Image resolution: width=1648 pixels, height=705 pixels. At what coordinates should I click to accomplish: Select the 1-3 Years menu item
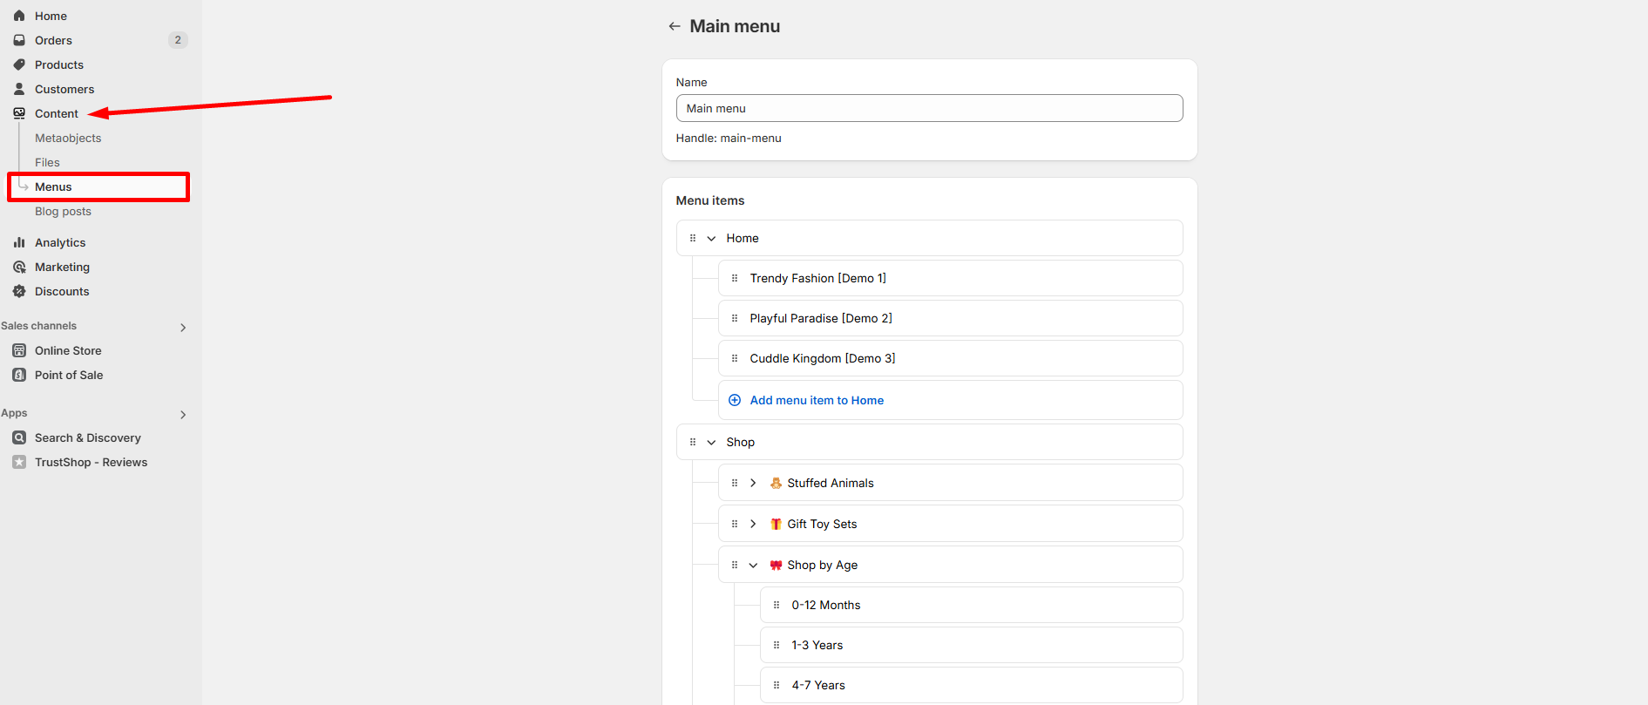coord(971,645)
